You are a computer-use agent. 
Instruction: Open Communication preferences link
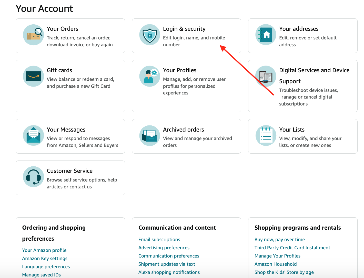pos(169,256)
